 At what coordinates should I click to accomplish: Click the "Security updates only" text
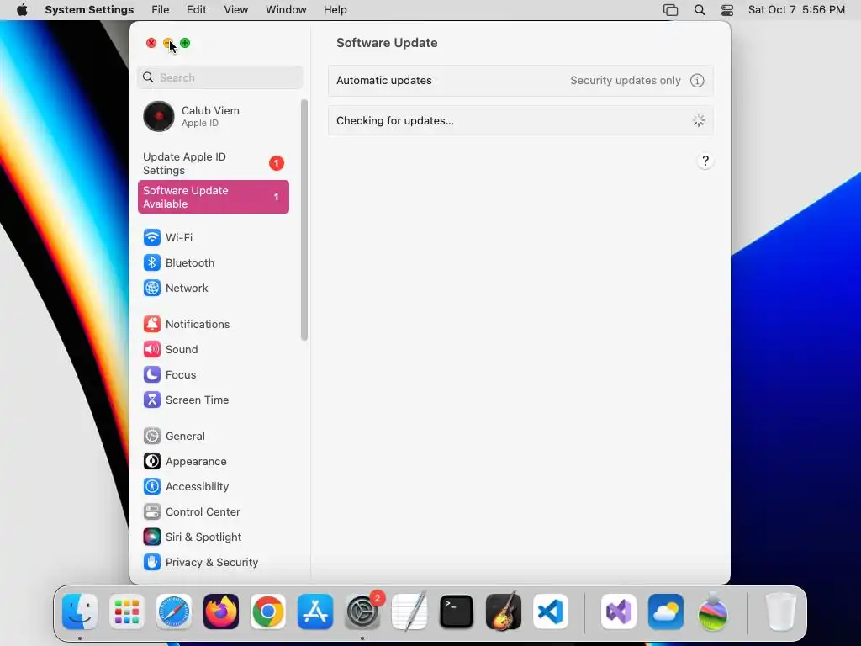coord(626,81)
